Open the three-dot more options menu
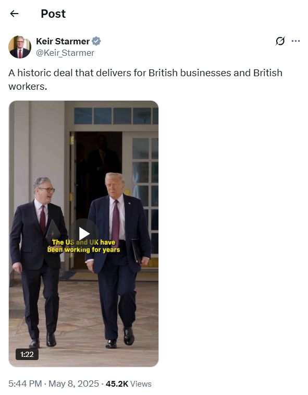The width and height of the screenshot is (308, 395). [x=295, y=41]
